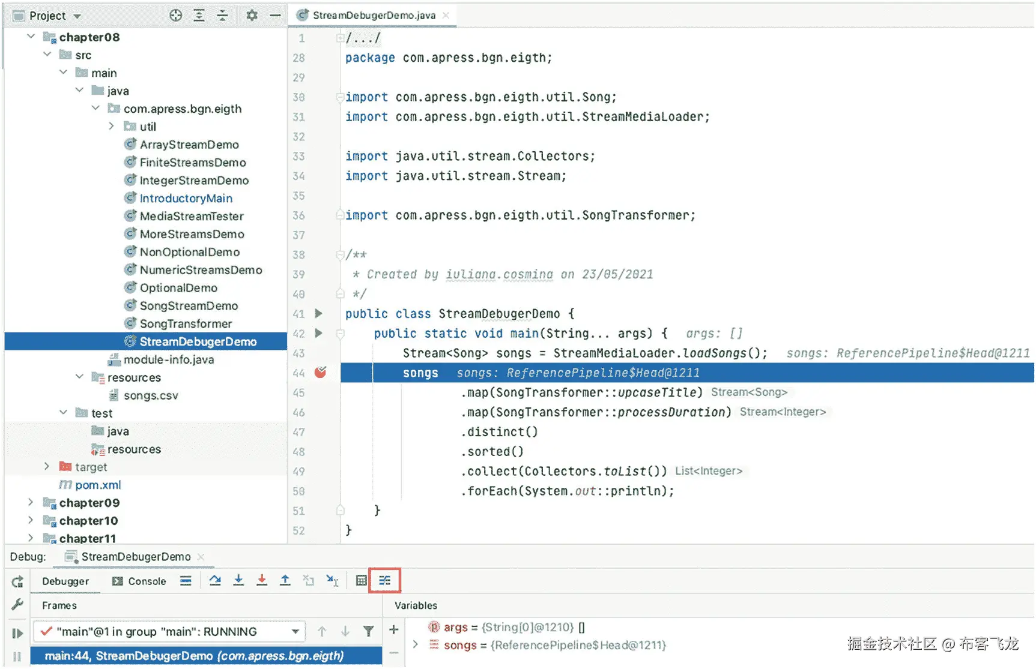Collapse the src folder node
The width and height of the screenshot is (1036, 669).
point(47,55)
